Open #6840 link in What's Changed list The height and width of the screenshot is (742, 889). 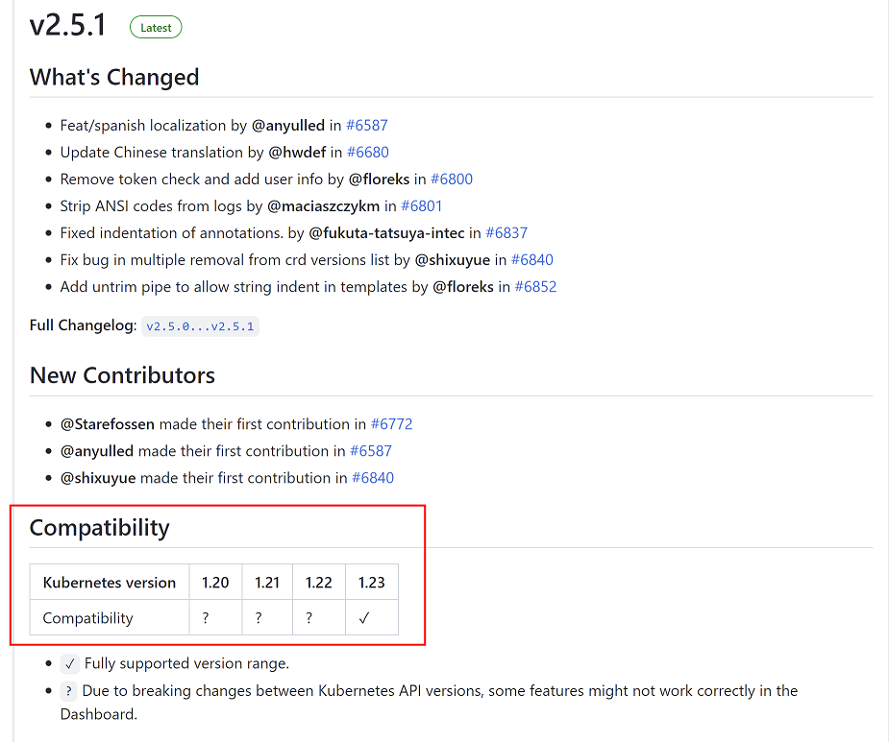(531, 259)
